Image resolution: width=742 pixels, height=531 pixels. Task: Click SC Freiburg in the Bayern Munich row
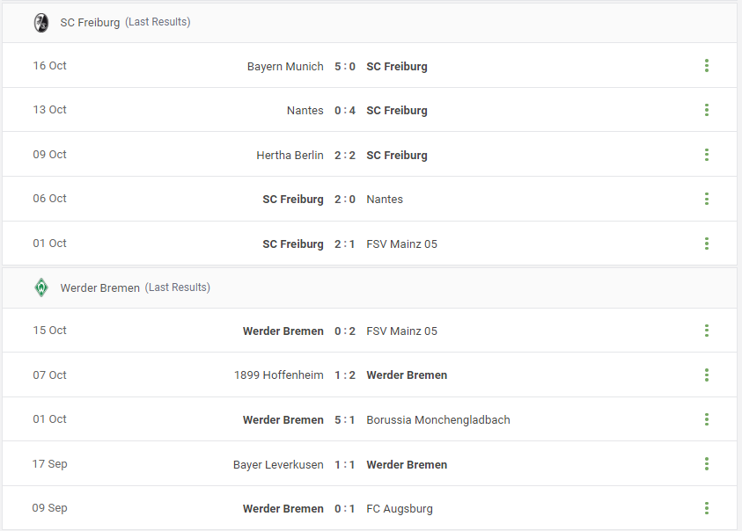tap(397, 67)
